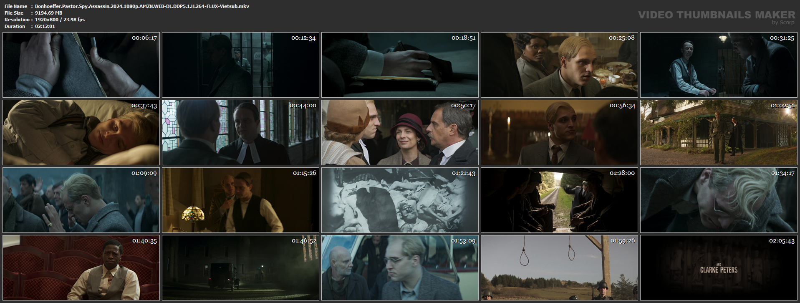The width and height of the screenshot is (800, 303).
Task: Select the thumbnail stamped 00:12:34
Action: (241, 65)
